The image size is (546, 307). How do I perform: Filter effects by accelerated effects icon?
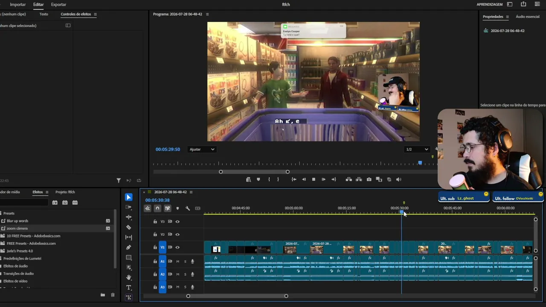55,203
